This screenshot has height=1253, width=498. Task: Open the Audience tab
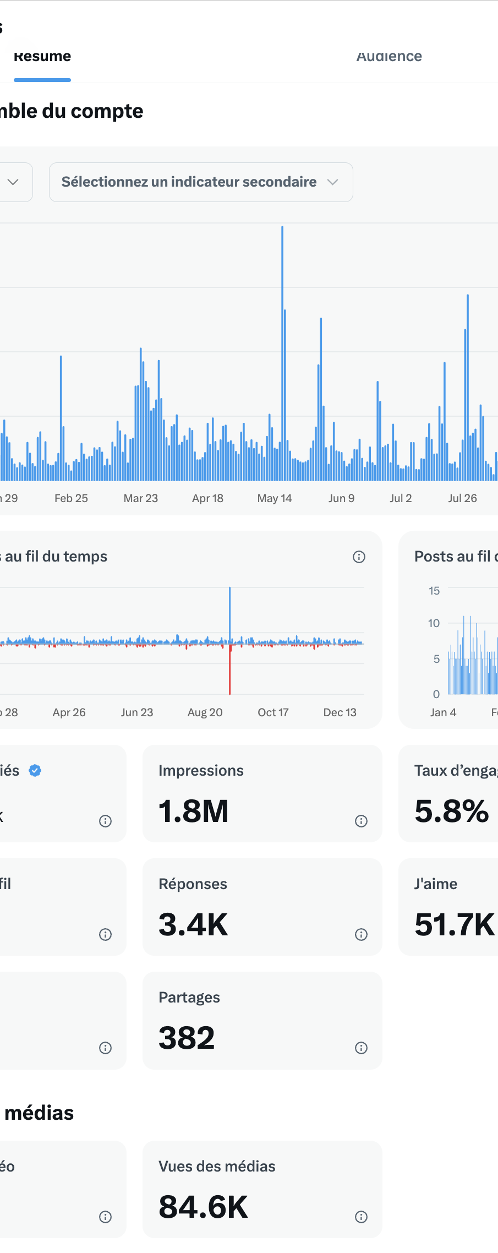coord(389,57)
